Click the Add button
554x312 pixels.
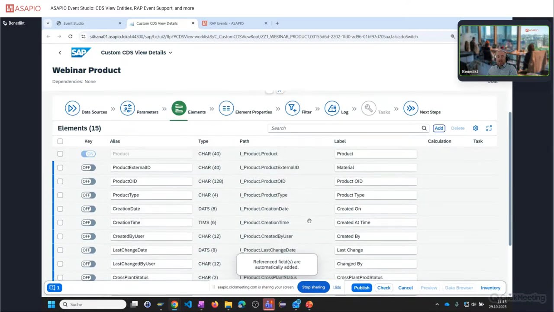tap(439, 128)
